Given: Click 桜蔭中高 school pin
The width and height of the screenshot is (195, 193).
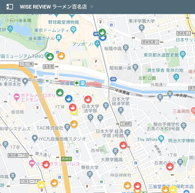Looking at the screenshot, I should pos(126,48).
